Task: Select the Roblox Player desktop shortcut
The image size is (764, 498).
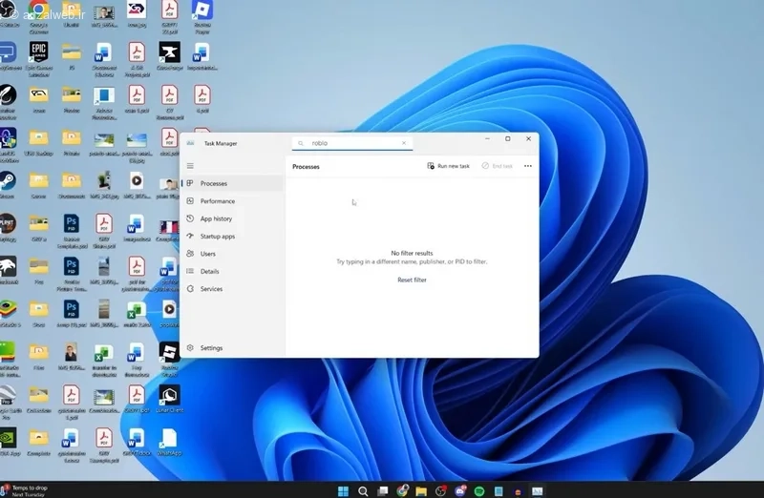Action: point(202,16)
